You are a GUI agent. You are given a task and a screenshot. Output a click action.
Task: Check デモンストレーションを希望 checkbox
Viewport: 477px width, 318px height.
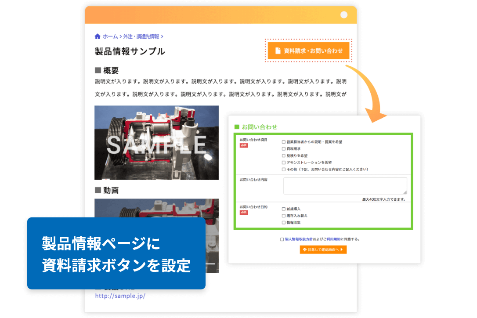(x=284, y=163)
